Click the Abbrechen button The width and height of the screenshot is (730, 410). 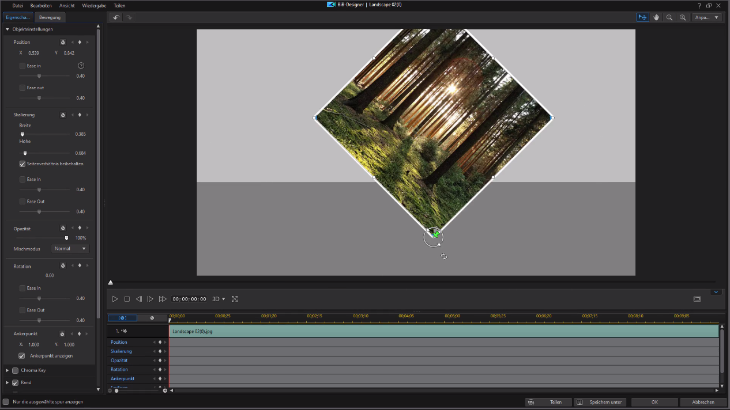click(x=703, y=402)
